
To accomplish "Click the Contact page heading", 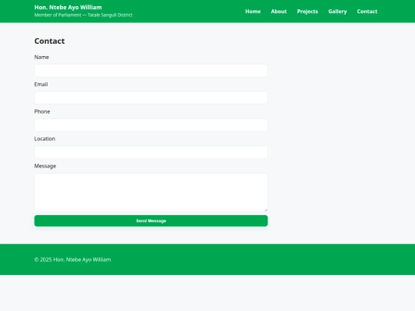I will [x=49, y=41].
